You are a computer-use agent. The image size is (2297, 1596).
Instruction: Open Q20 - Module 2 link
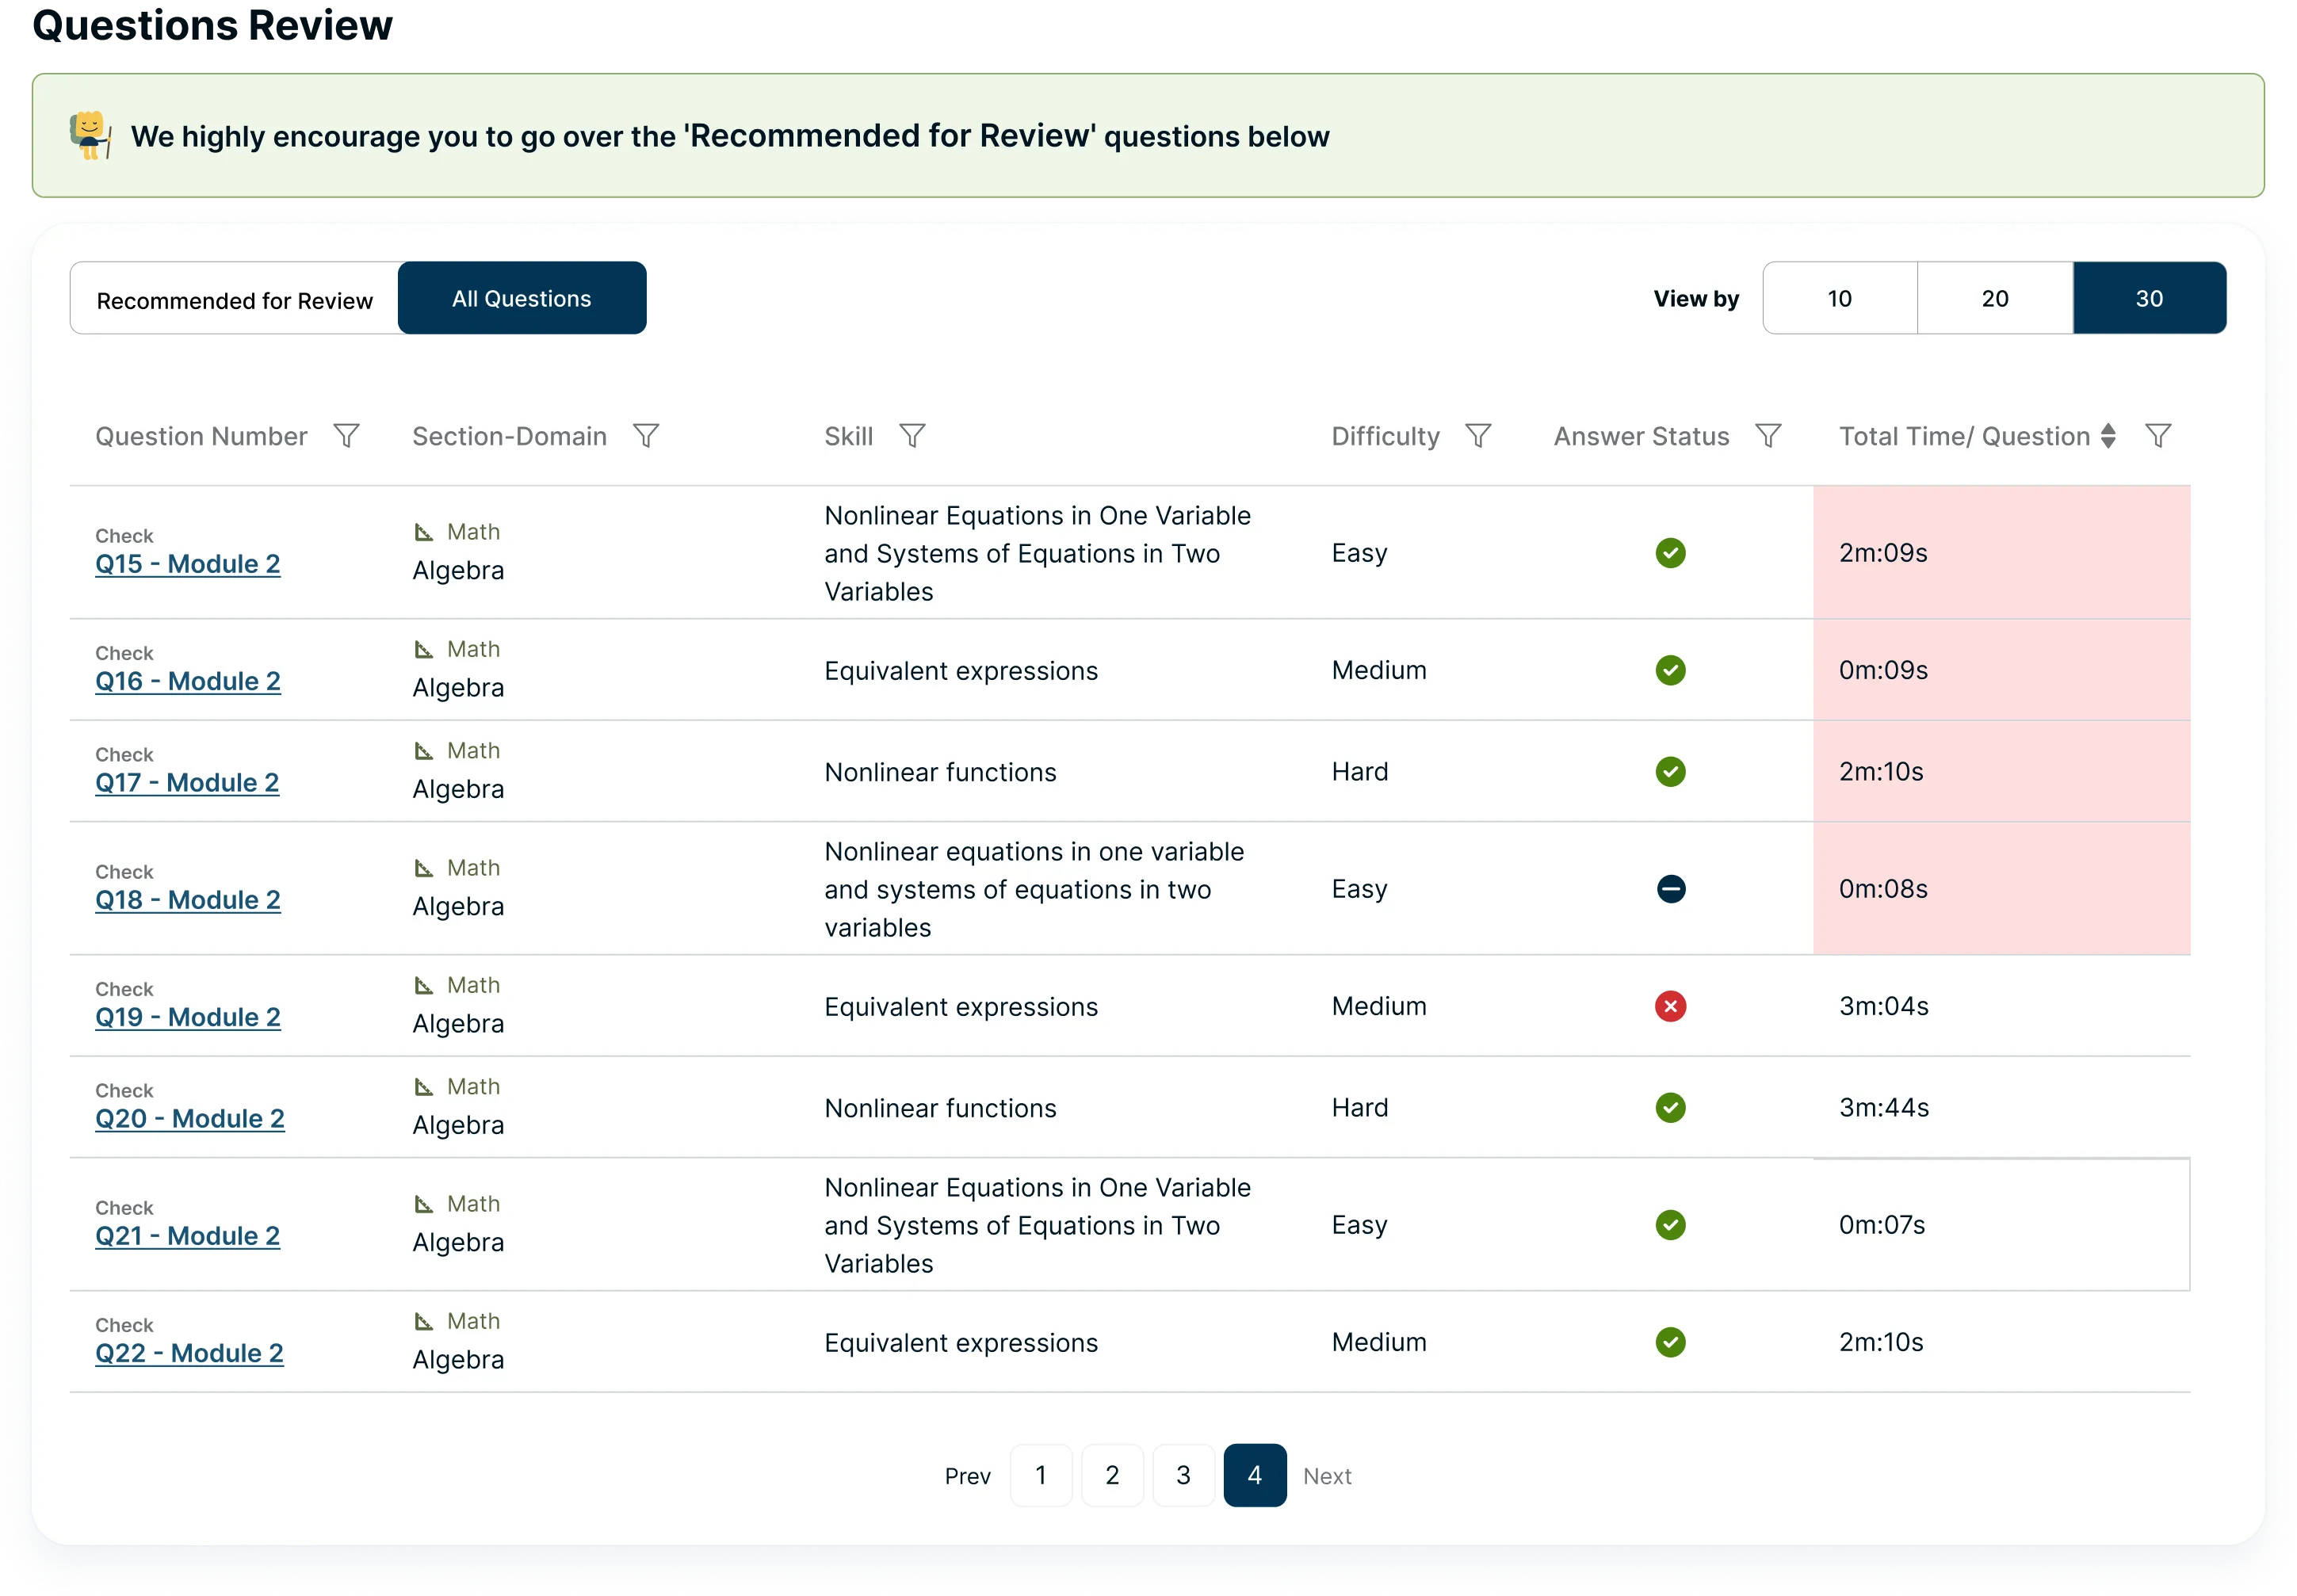[x=189, y=1118]
